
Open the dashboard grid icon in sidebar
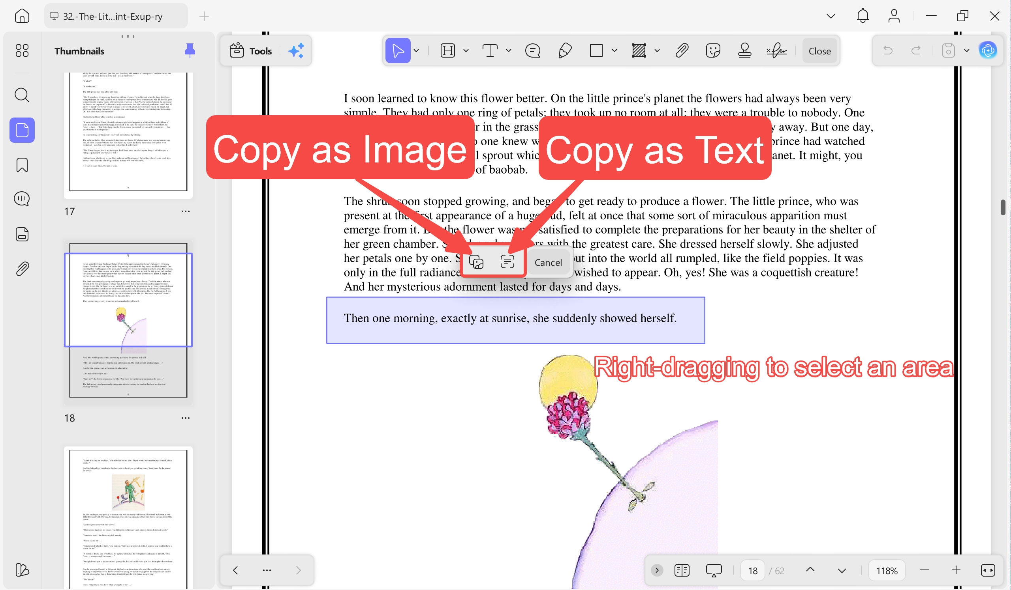(22, 50)
